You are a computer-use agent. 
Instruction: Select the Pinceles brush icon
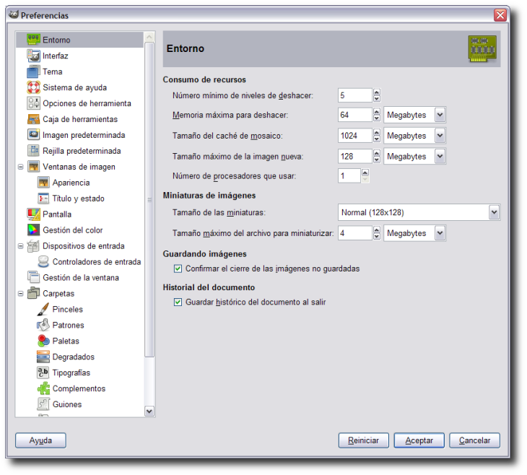[43, 309]
